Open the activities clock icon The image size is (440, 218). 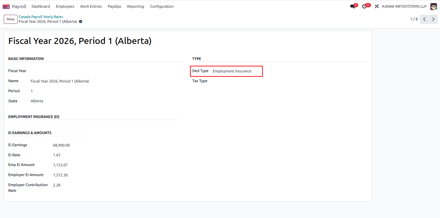click(x=364, y=6)
